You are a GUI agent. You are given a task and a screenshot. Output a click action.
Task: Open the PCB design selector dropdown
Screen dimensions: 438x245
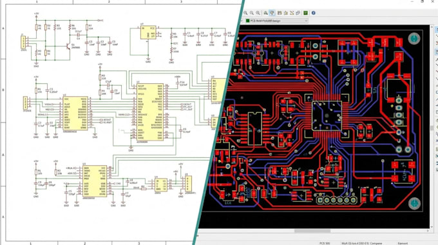tap(276, 21)
